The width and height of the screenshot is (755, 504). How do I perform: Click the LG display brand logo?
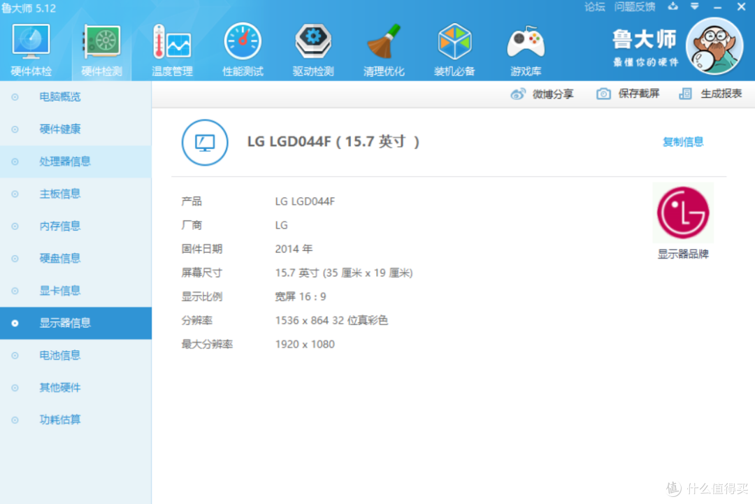[683, 213]
